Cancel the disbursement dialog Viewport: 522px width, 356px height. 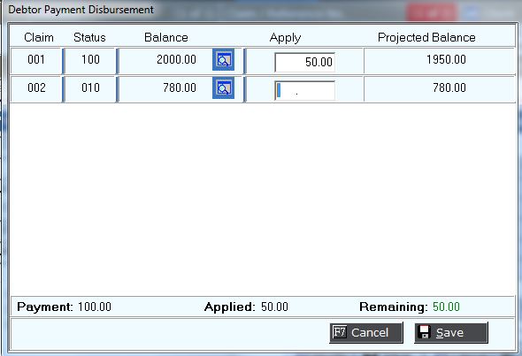366,332
